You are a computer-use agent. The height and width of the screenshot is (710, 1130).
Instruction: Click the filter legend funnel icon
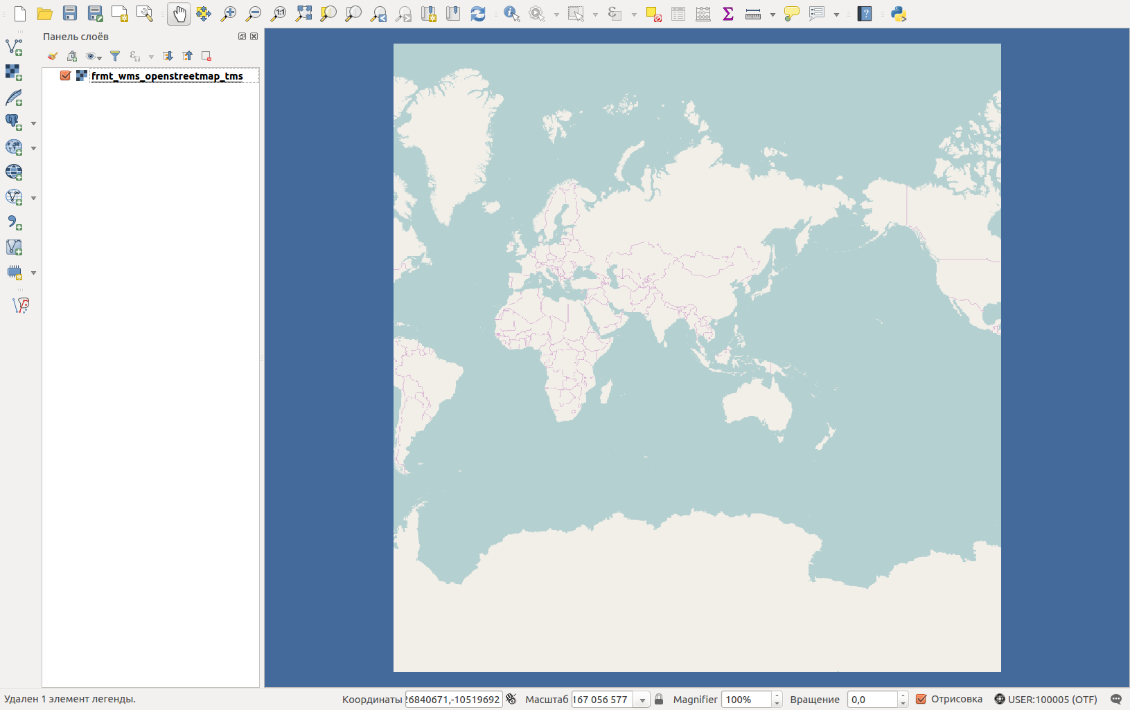(x=115, y=56)
